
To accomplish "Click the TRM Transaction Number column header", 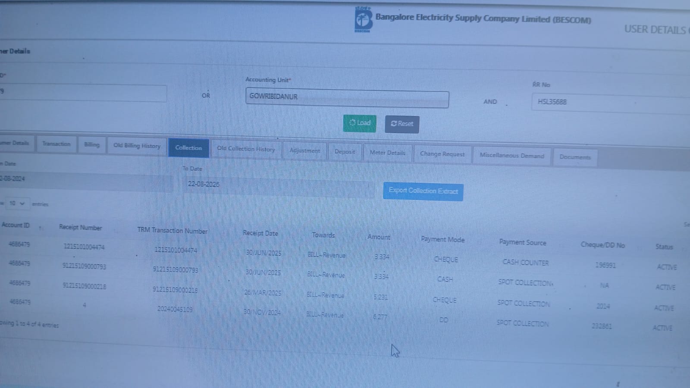I will pos(172,231).
